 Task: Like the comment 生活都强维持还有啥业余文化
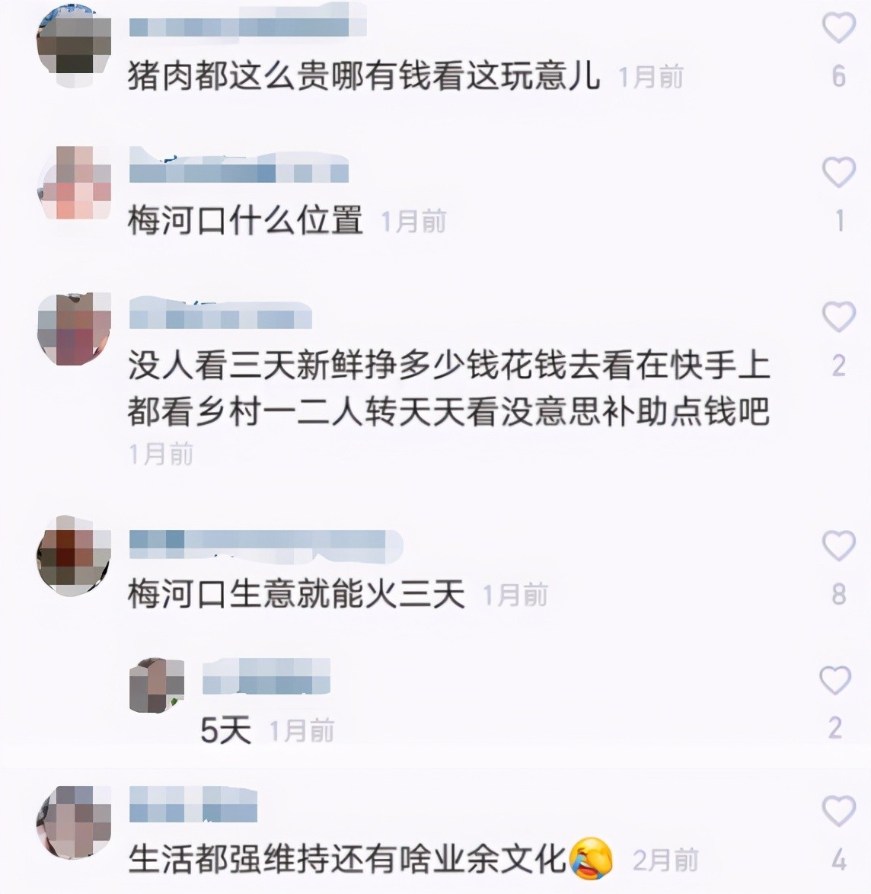pyautogui.click(x=838, y=811)
